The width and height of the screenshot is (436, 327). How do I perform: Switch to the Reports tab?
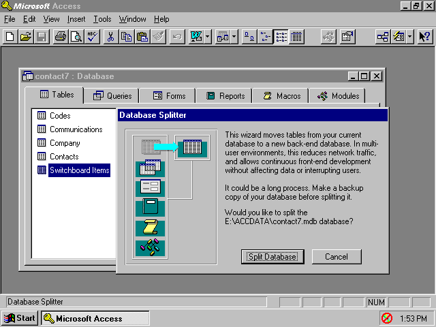coord(224,96)
